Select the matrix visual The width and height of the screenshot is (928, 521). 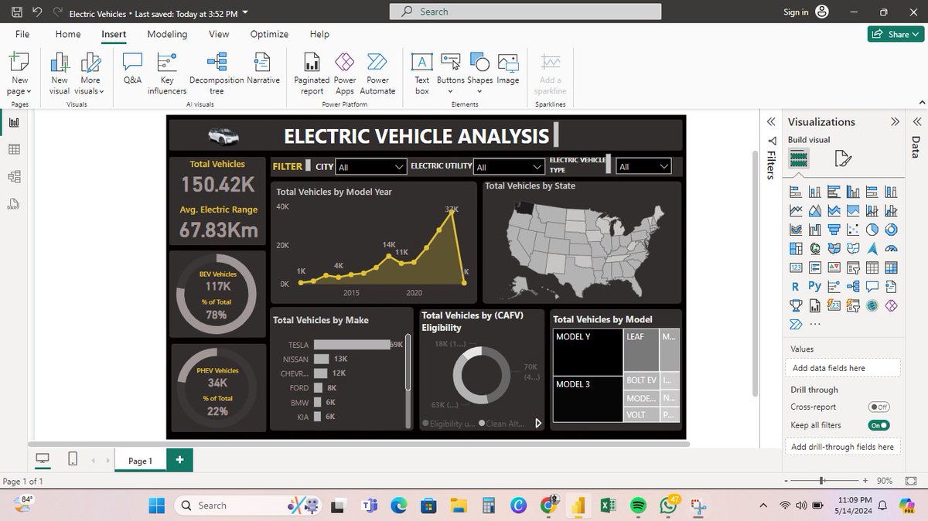pyautogui.click(x=891, y=267)
